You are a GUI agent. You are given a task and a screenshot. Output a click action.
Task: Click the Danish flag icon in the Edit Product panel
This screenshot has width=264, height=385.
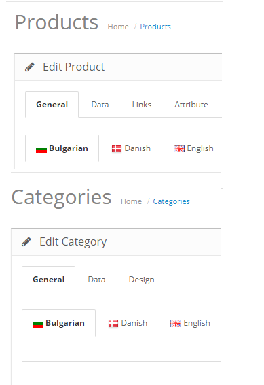[117, 148]
